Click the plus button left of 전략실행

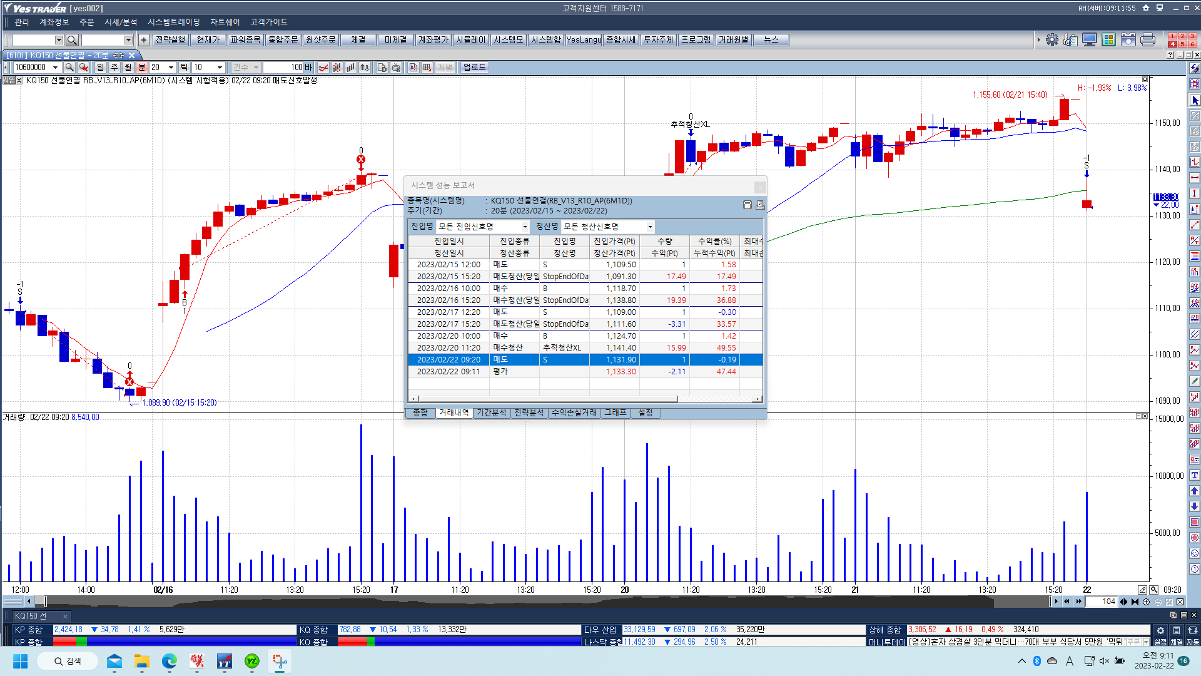point(143,39)
